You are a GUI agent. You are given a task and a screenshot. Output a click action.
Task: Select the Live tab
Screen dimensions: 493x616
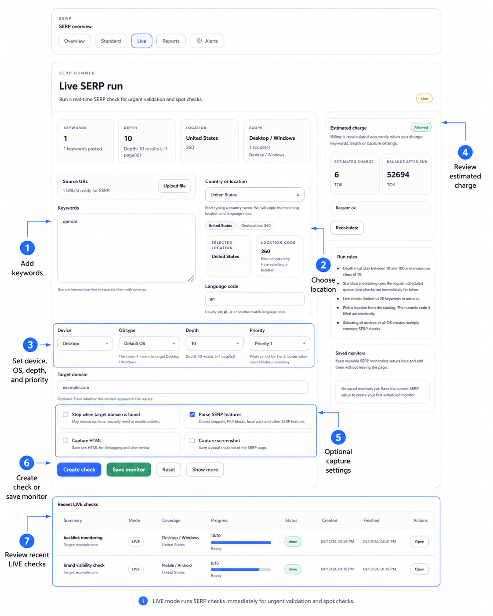point(141,41)
